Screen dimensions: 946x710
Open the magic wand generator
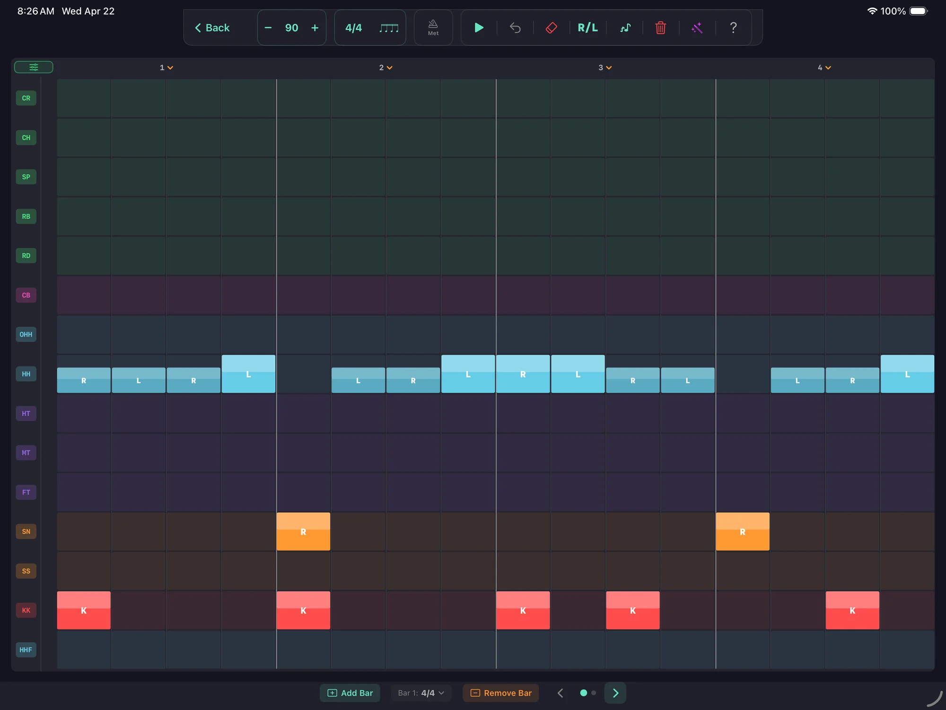tap(697, 28)
